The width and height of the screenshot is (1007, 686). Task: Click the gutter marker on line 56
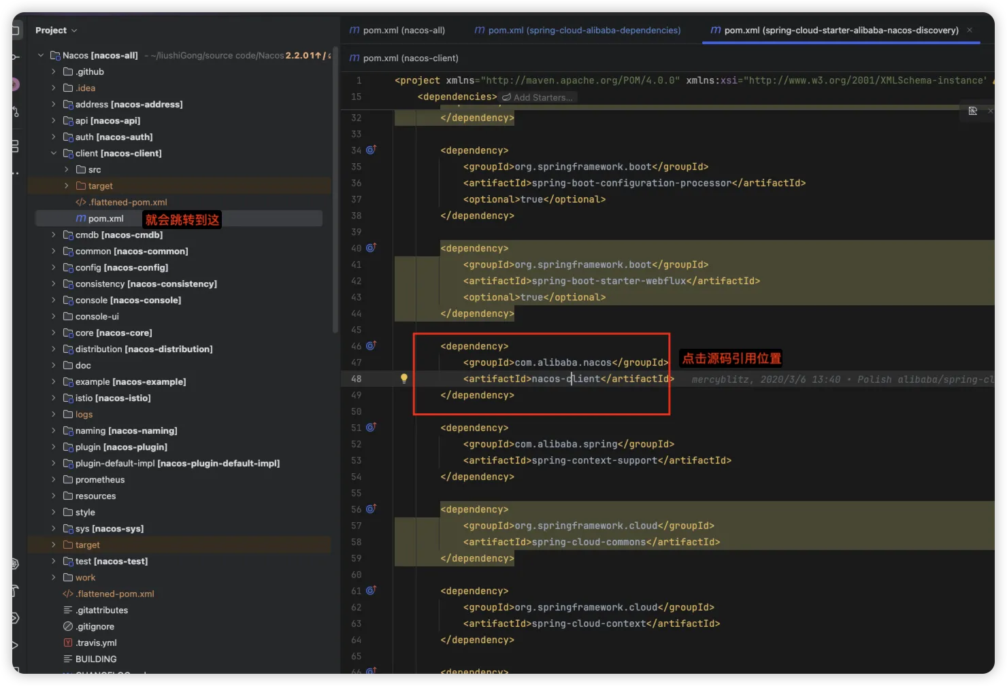pos(371,509)
